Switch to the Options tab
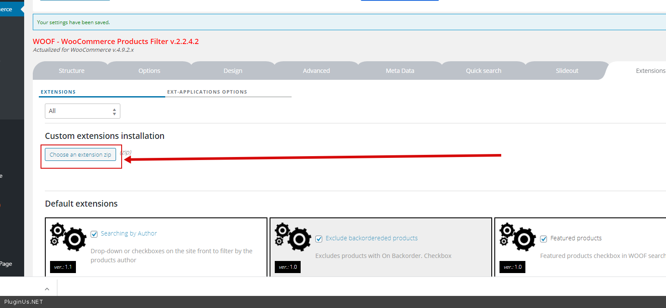Image resolution: width=666 pixels, height=308 pixels. (x=149, y=71)
